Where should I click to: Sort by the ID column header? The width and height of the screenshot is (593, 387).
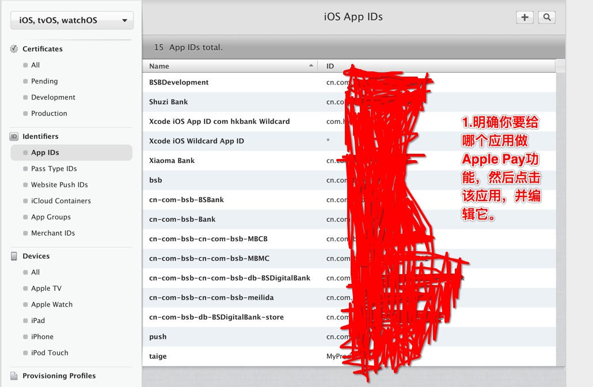tap(436, 66)
